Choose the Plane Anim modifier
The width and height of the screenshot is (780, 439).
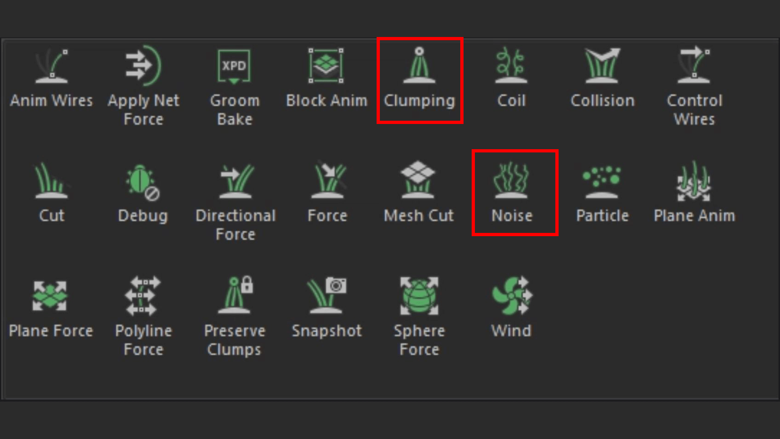[x=694, y=182]
